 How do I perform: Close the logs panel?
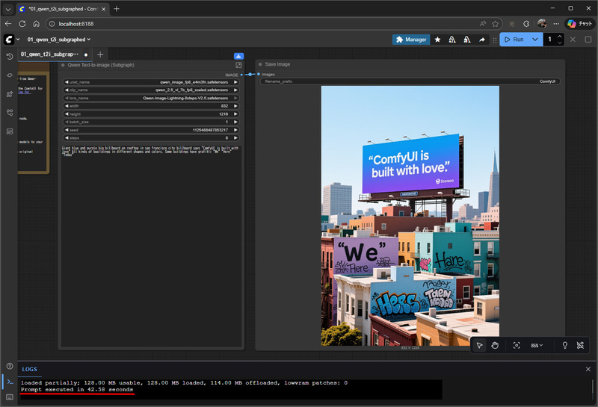[588, 369]
